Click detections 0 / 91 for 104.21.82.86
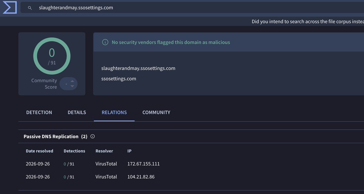 69,177
